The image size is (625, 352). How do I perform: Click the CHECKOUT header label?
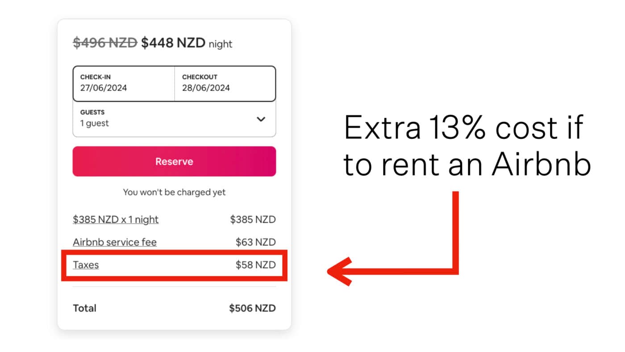tap(200, 76)
